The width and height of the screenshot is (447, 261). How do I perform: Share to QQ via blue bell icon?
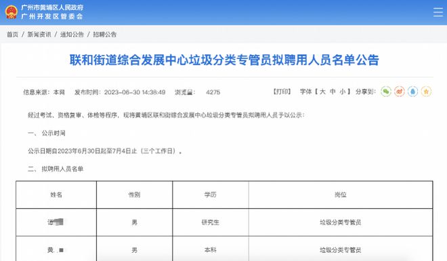point(412,92)
